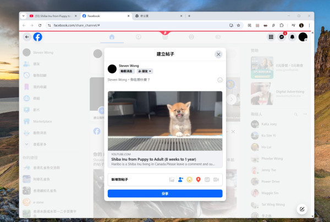Click the Digital Advertising sponsored ad
The image size is (330, 222).
(x=278, y=94)
